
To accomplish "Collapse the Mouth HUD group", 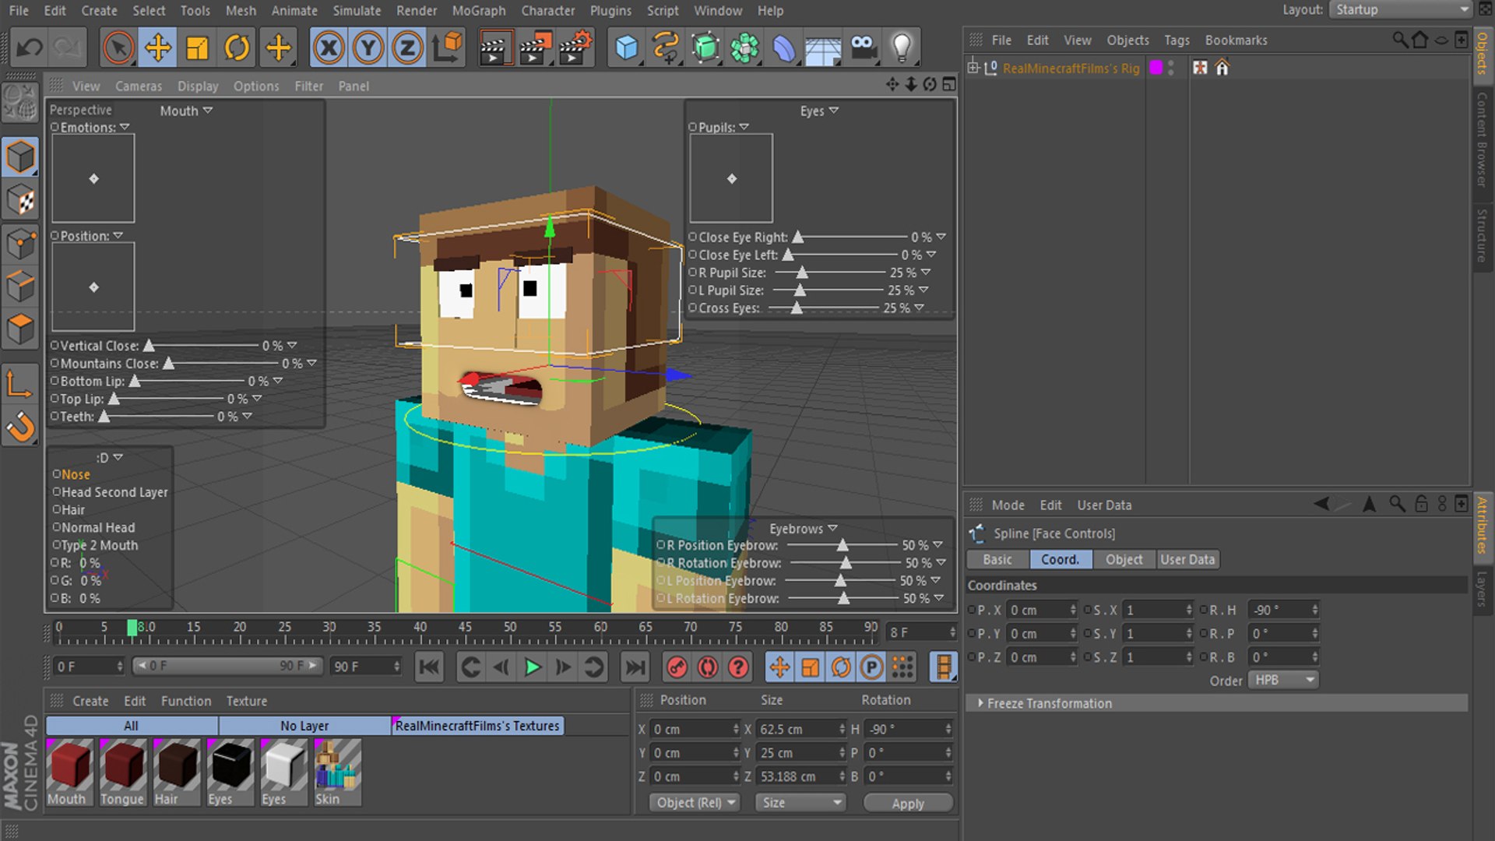I will [x=207, y=111].
